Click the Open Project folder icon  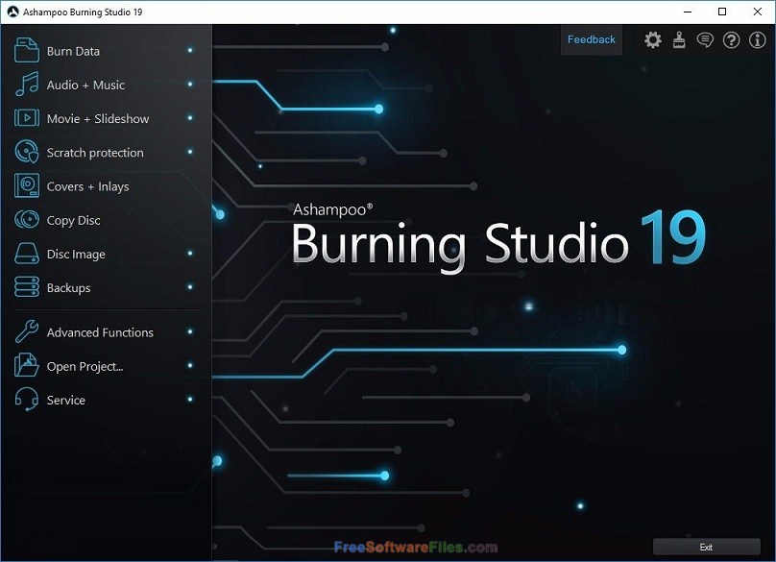pyautogui.click(x=26, y=365)
